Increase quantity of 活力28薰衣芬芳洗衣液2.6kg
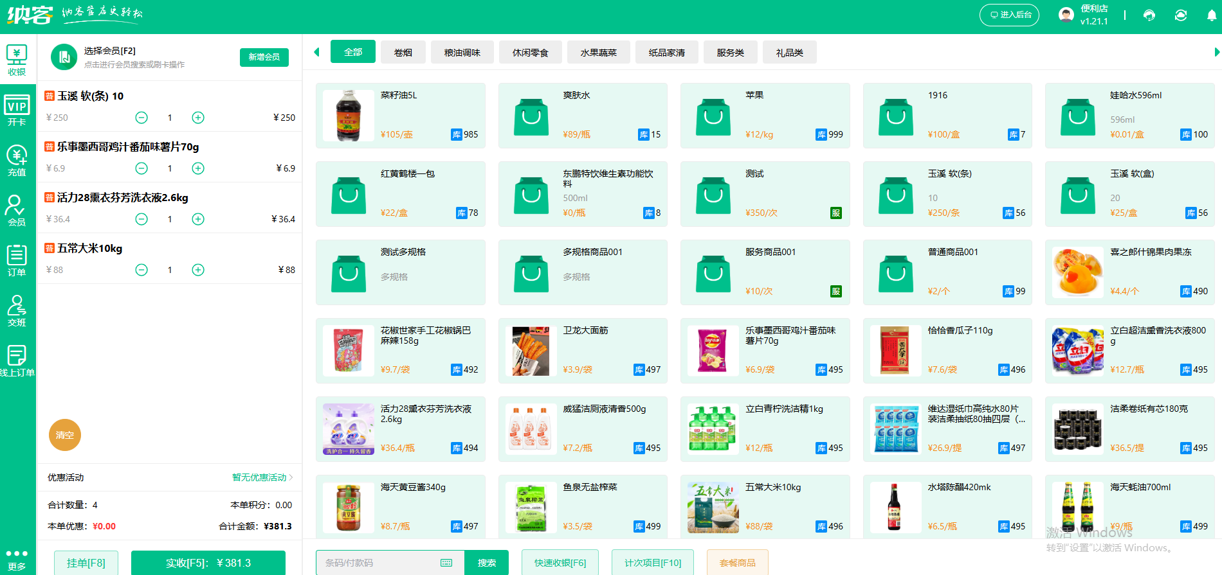 [198, 219]
